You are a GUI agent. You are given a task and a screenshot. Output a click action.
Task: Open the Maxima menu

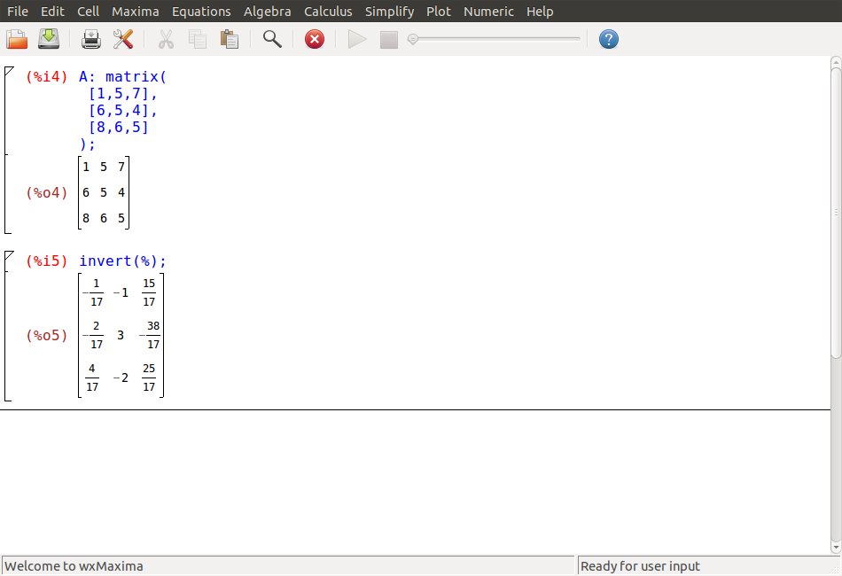pos(136,12)
